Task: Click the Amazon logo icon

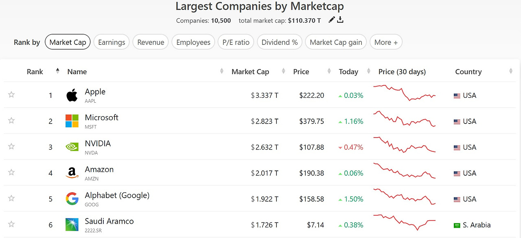Action: (x=72, y=173)
